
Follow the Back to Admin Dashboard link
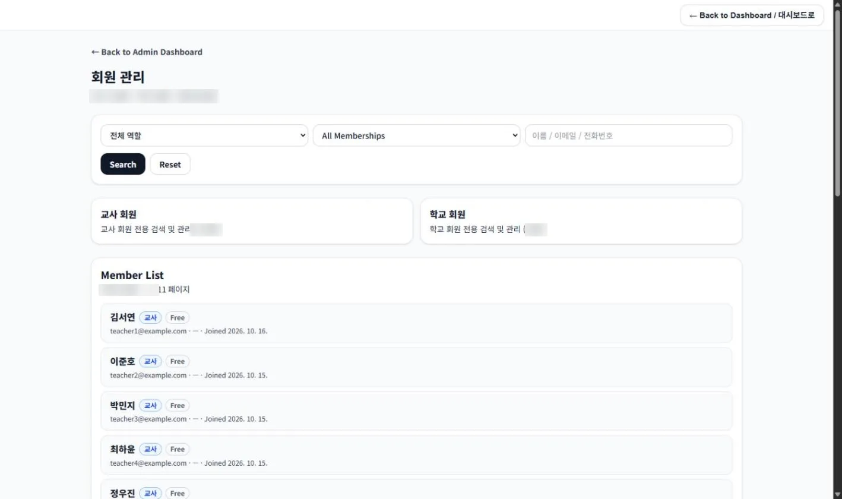tap(147, 52)
